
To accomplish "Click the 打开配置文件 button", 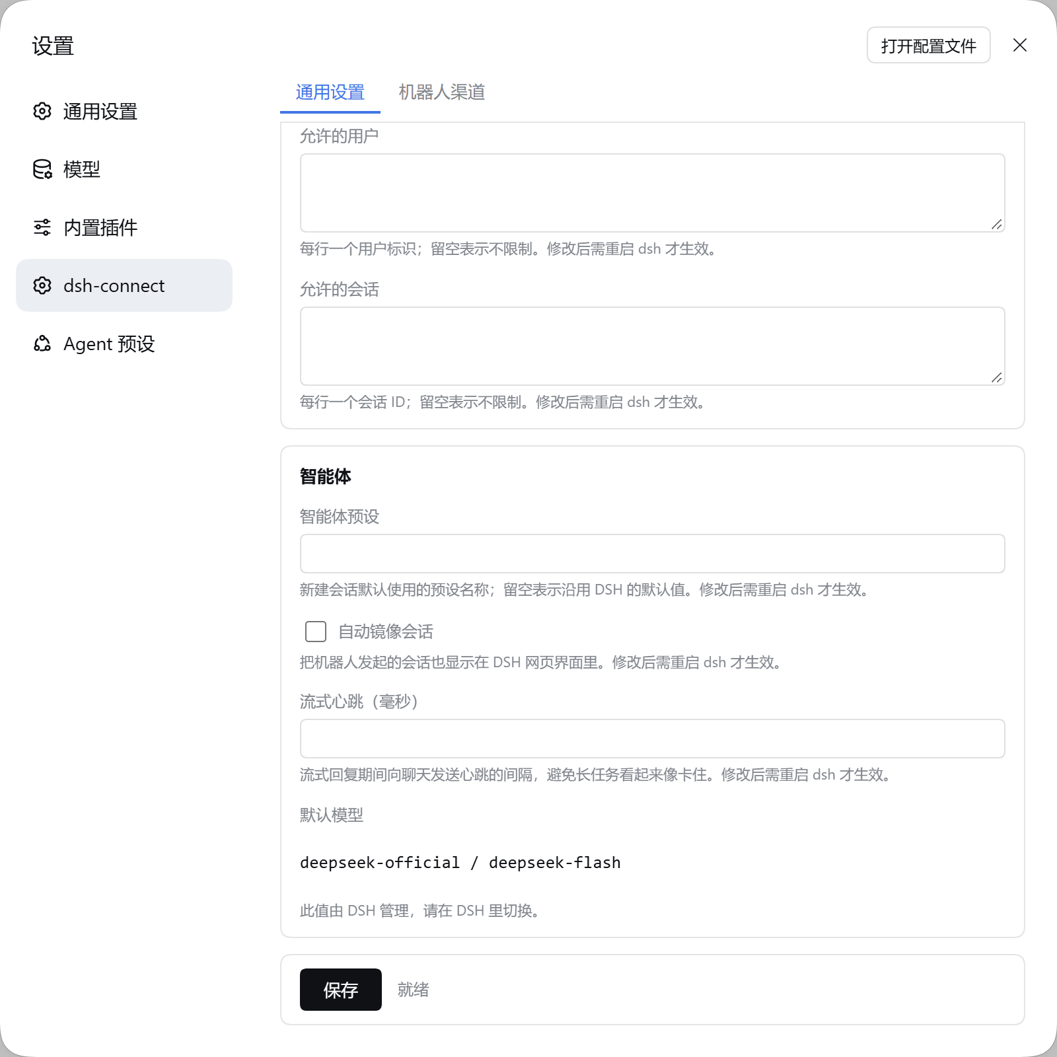I will (929, 45).
